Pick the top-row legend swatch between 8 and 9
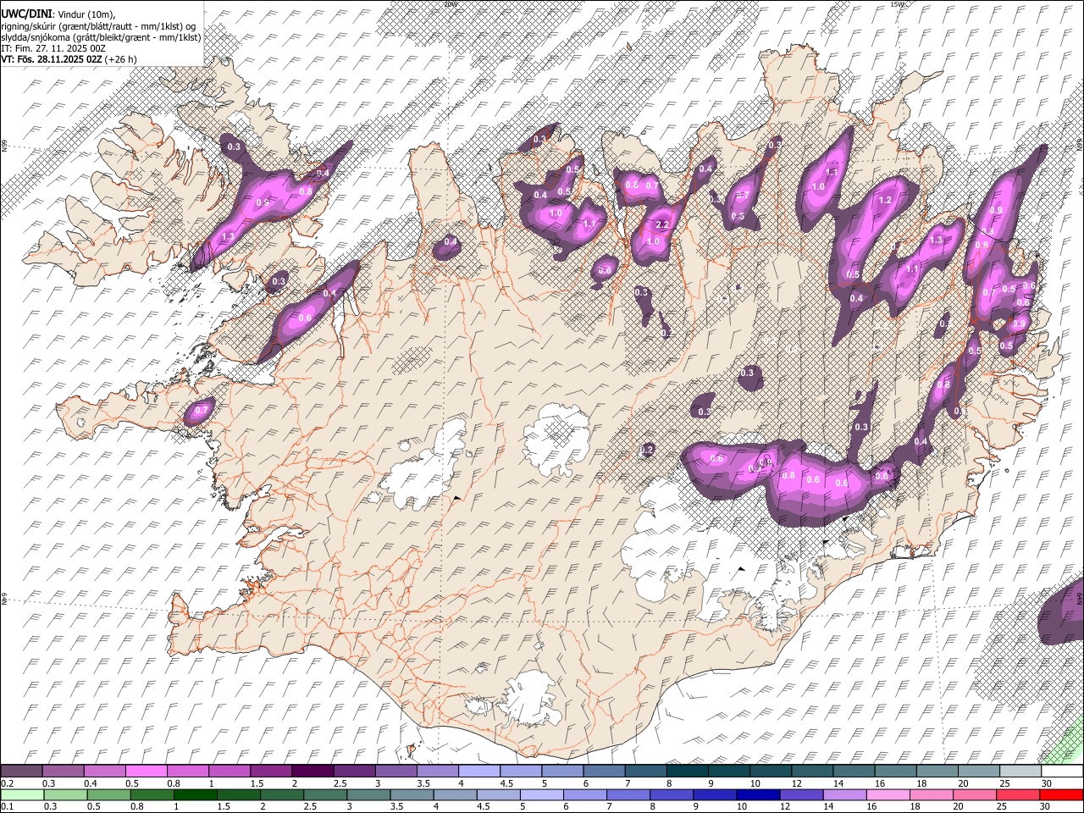1084x813 pixels. click(688, 772)
